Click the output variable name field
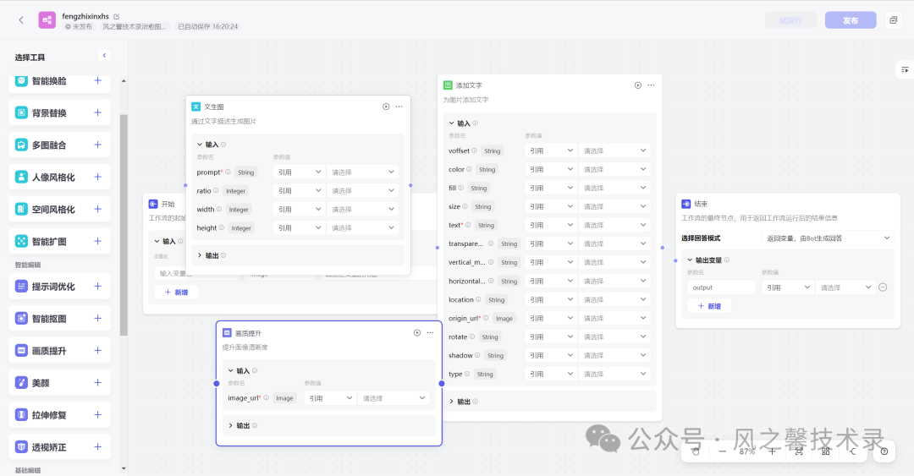 pos(720,287)
